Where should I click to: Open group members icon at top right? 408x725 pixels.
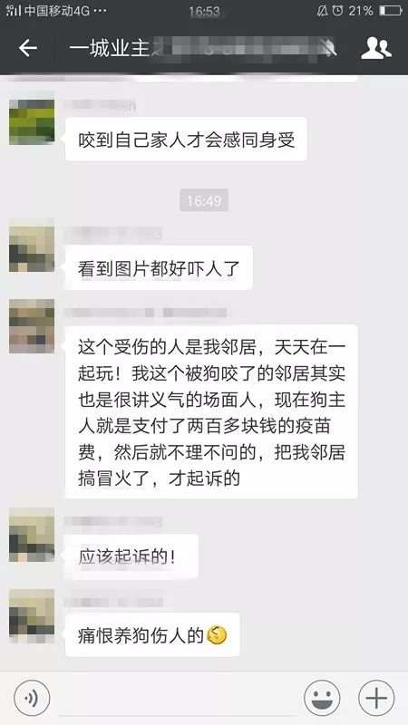pos(376,48)
